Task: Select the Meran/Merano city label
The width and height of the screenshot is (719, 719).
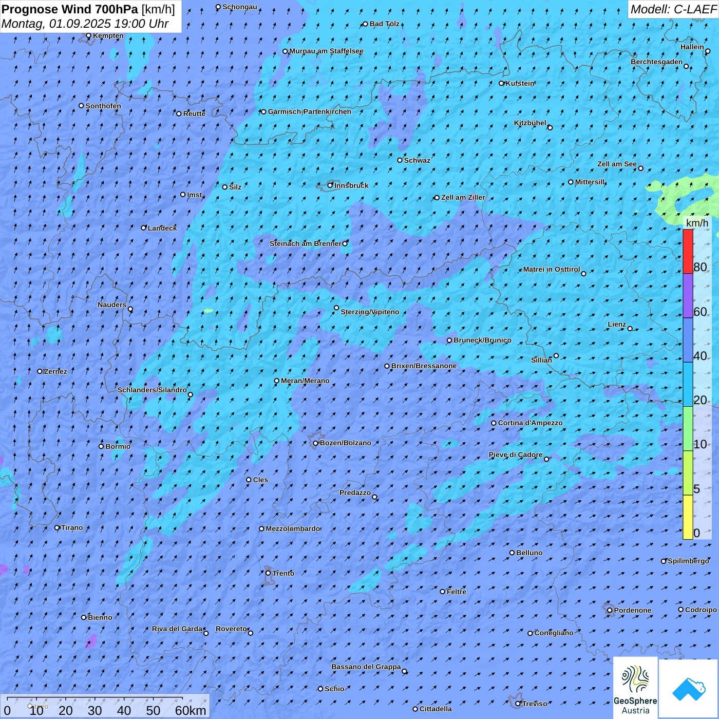Action: 305,381
